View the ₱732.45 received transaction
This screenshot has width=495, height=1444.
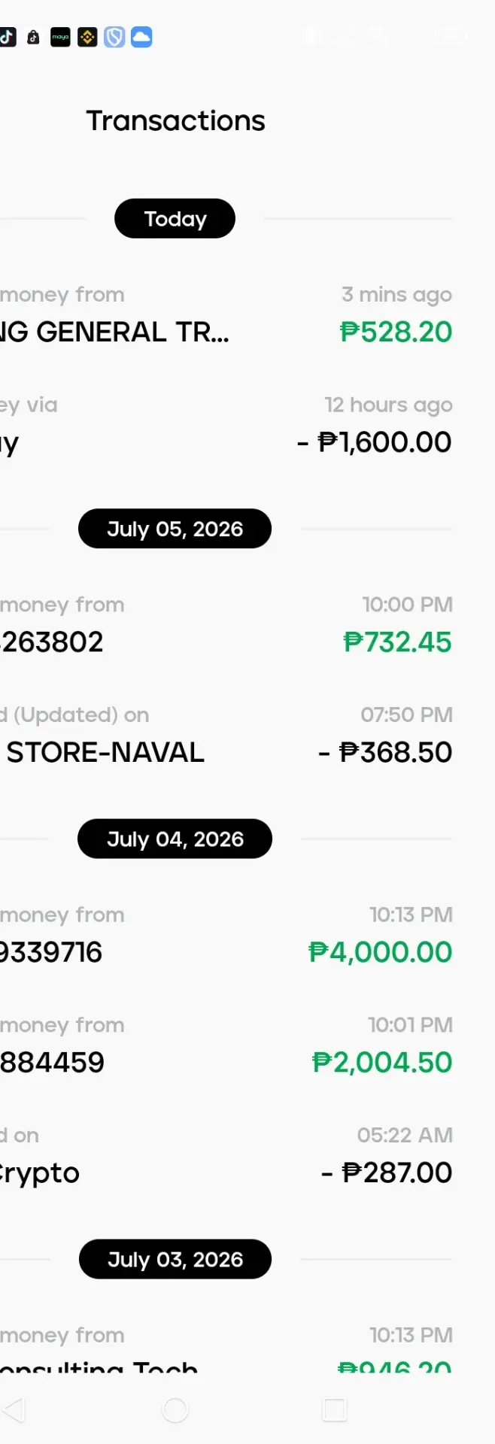tap(226, 625)
